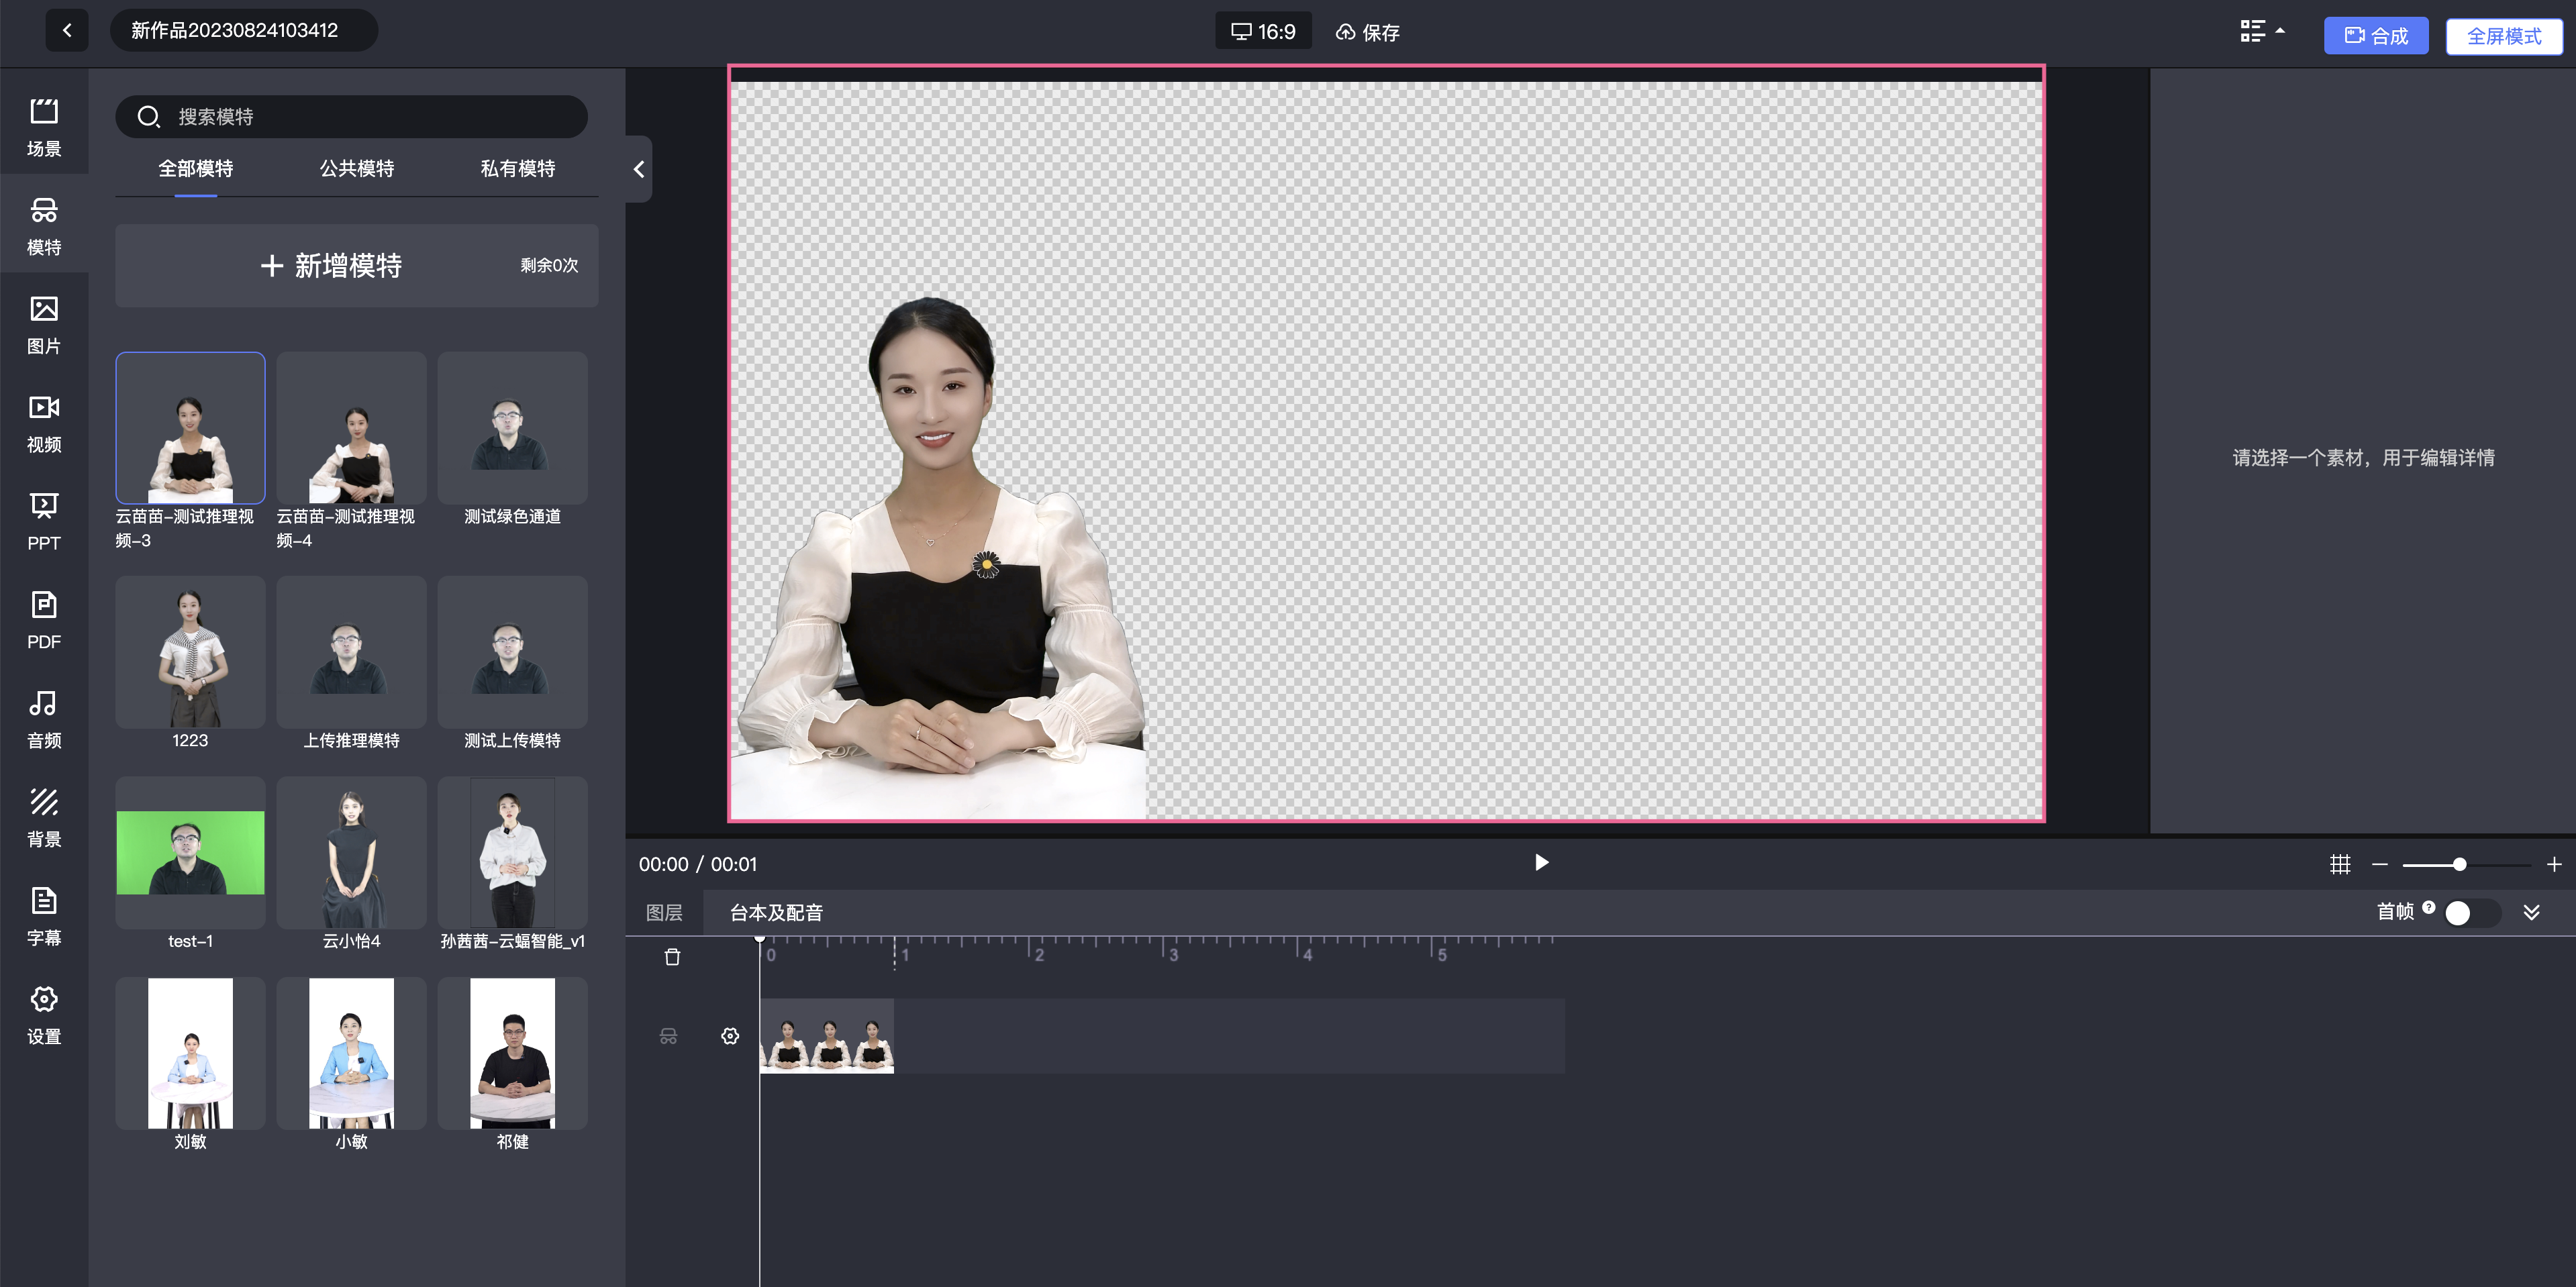The height and width of the screenshot is (1287, 2576).
Task: Open the 视频 video panel
Action: point(44,423)
